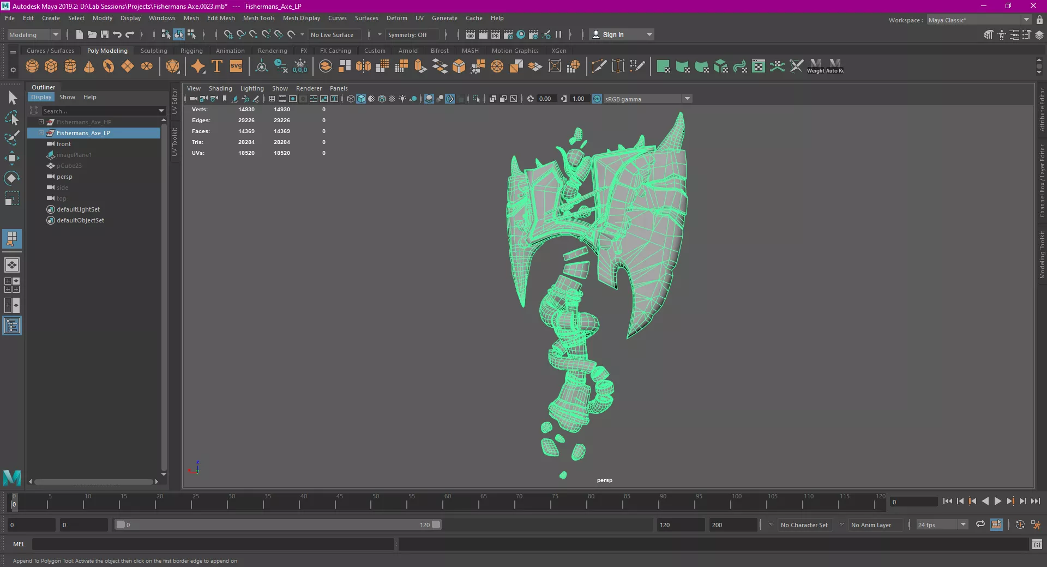Screen dimensions: 1047x567
Task: Click the Save scene icon
Action: click(105, 34)
